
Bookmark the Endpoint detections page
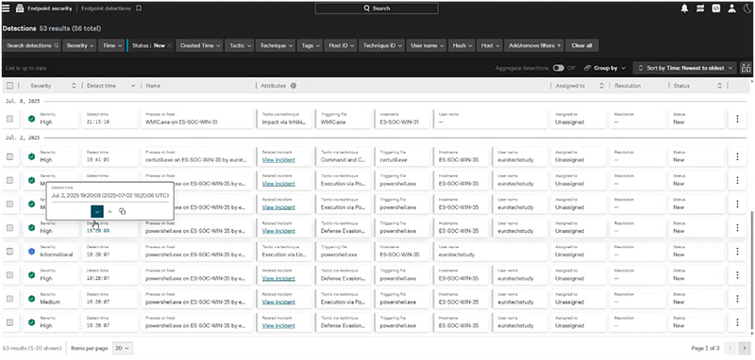[139, 8]
